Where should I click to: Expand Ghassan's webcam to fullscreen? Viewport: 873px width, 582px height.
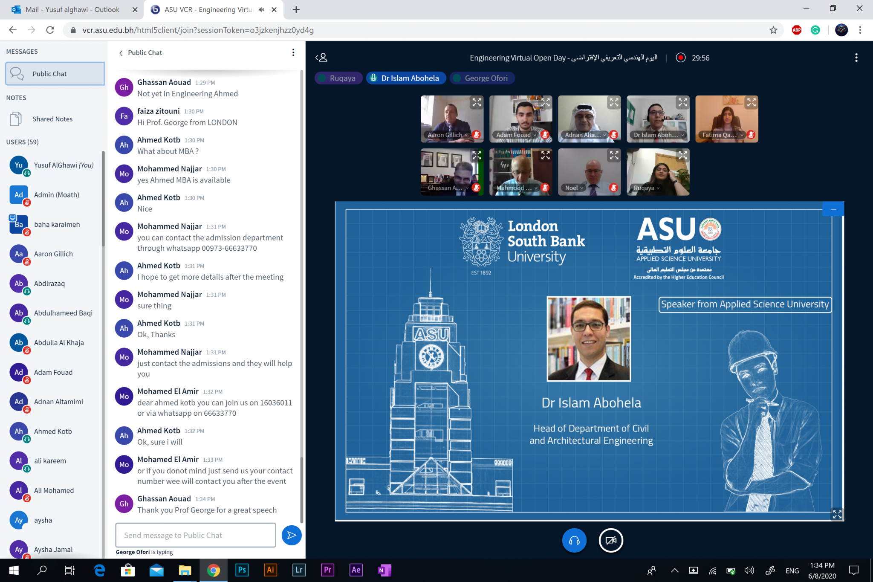[x=477, y=156]
